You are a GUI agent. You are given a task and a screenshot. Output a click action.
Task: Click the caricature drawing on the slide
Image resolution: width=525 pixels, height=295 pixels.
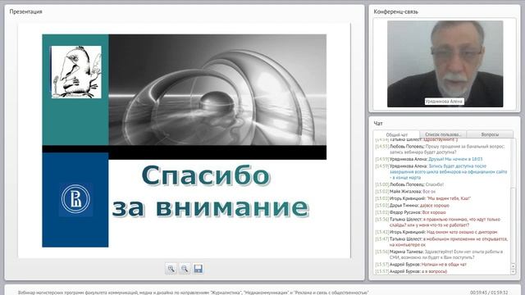point(76,72)
